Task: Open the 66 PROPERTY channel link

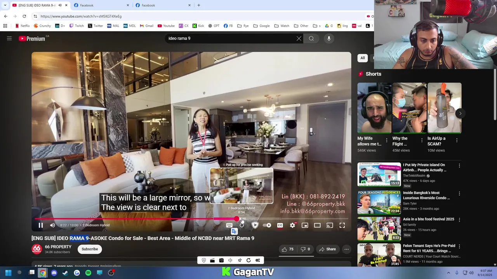Action: (58, 247)
